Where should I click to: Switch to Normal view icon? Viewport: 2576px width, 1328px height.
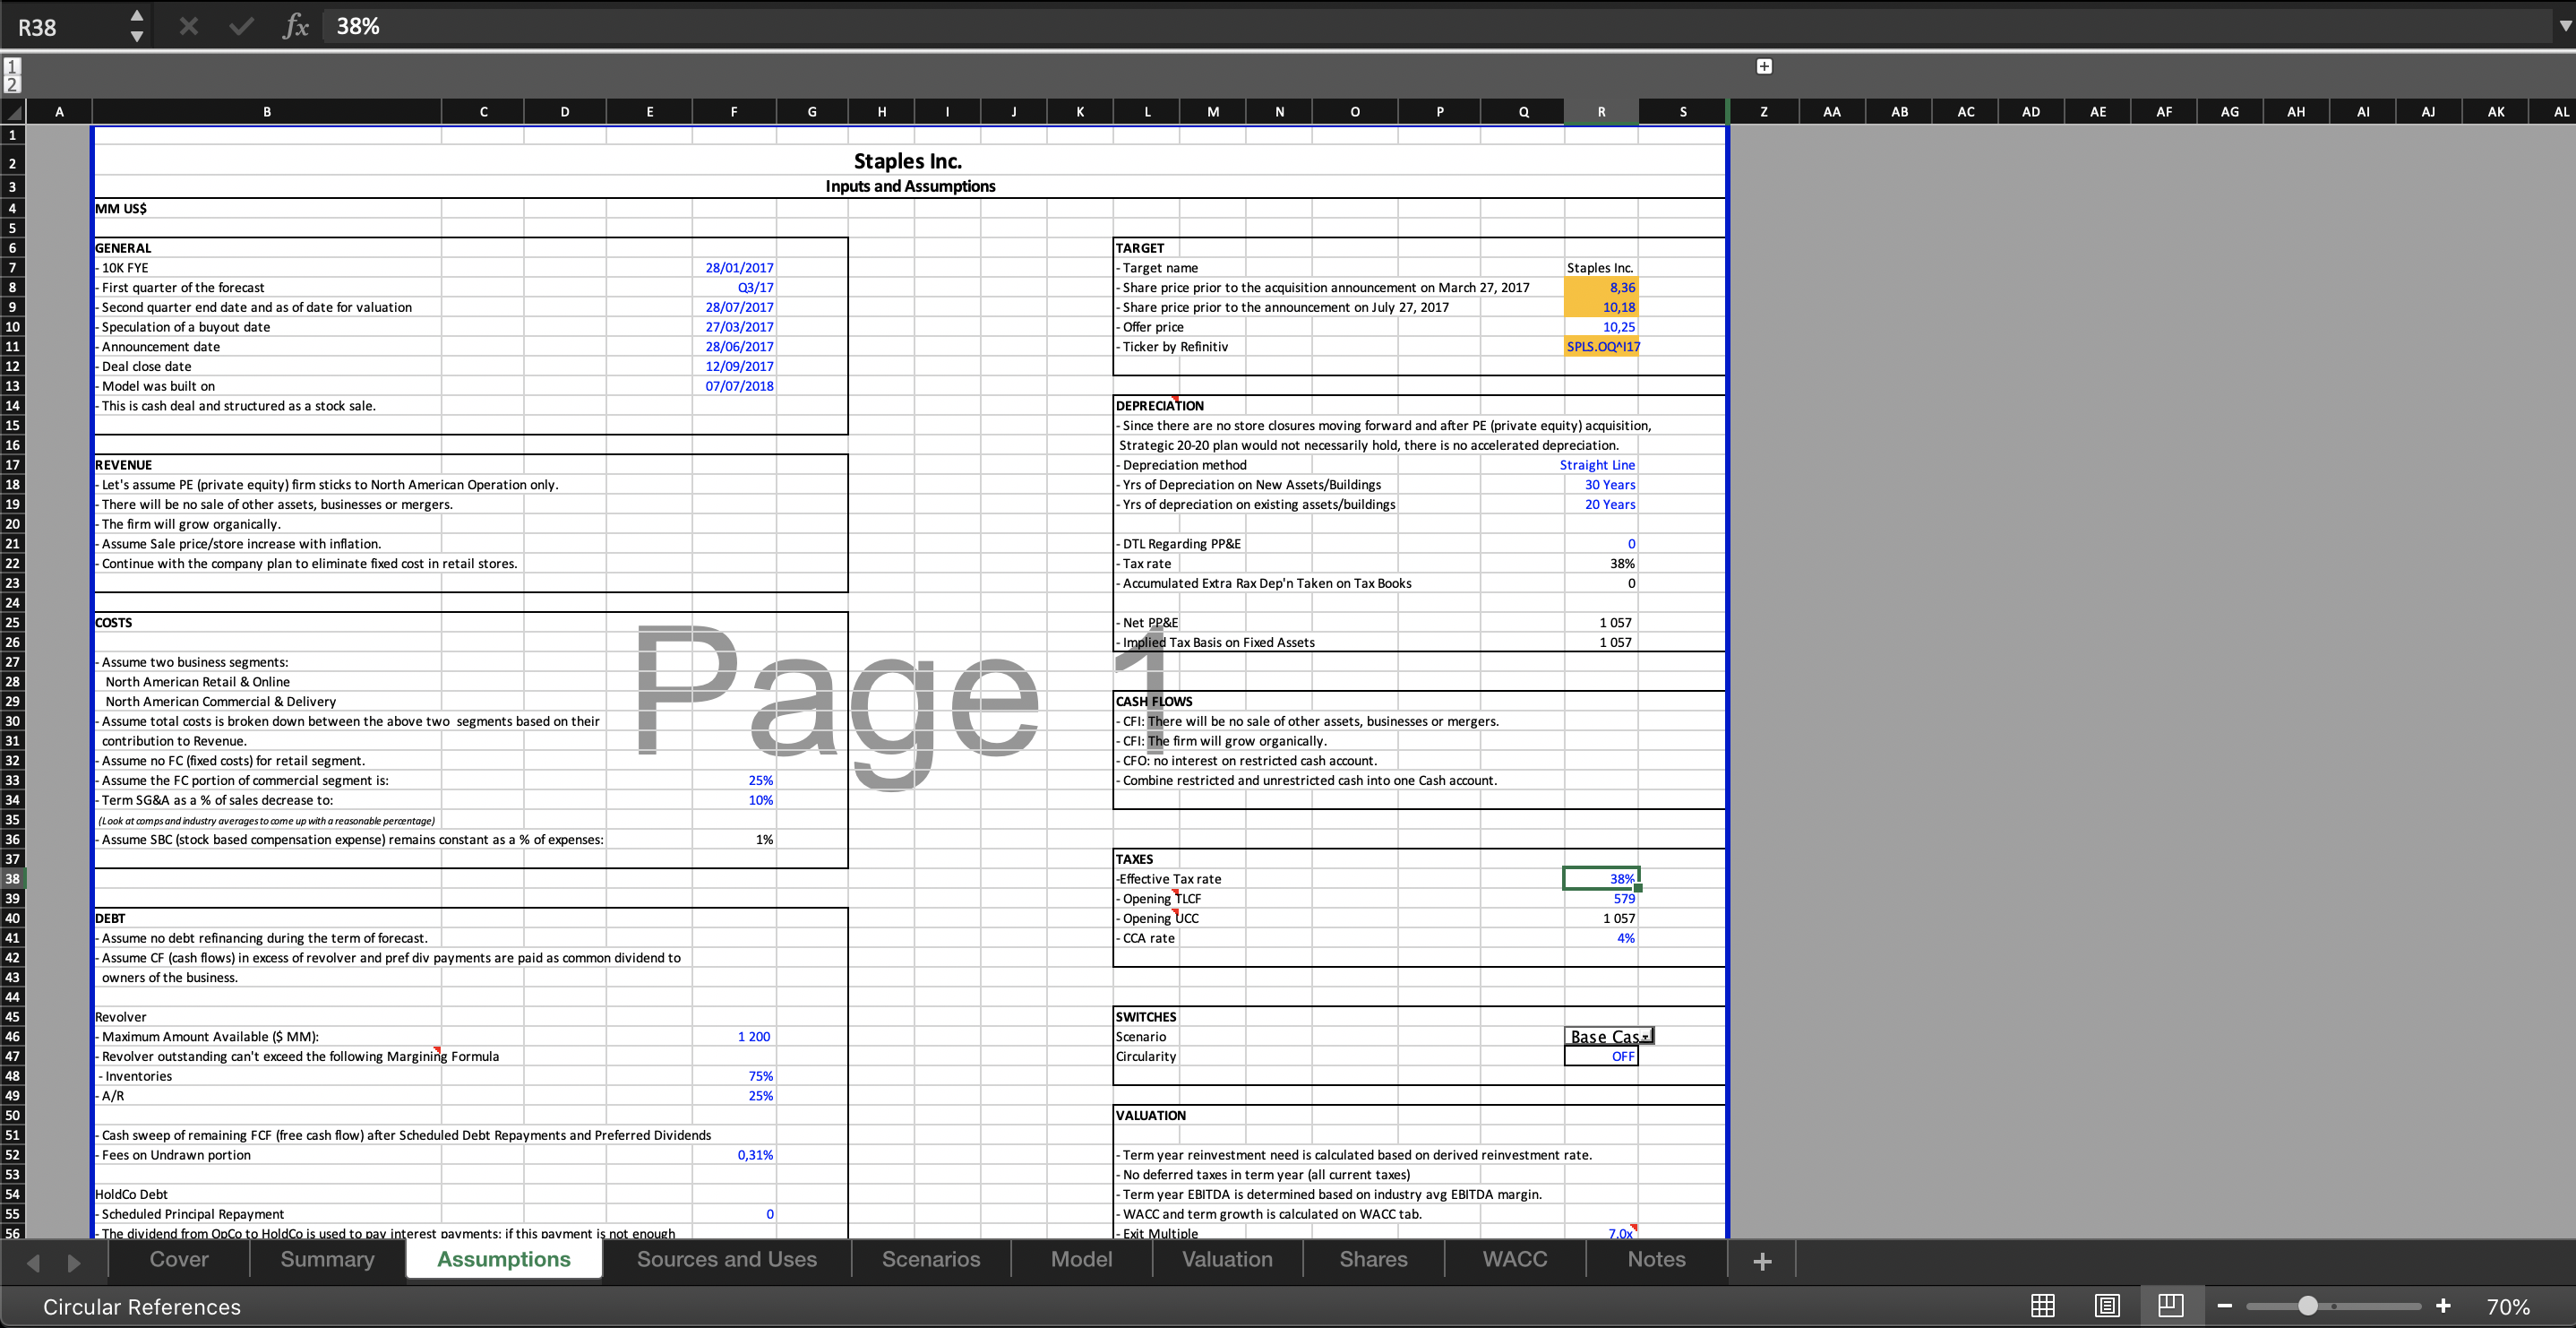2043,1306
